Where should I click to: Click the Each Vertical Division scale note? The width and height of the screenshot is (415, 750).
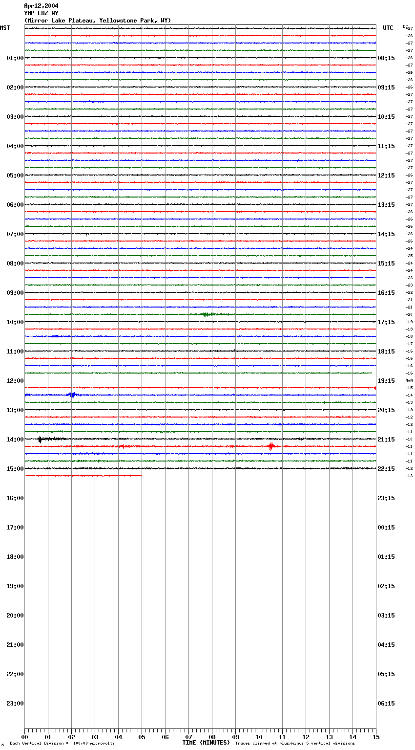coord(62,743)
